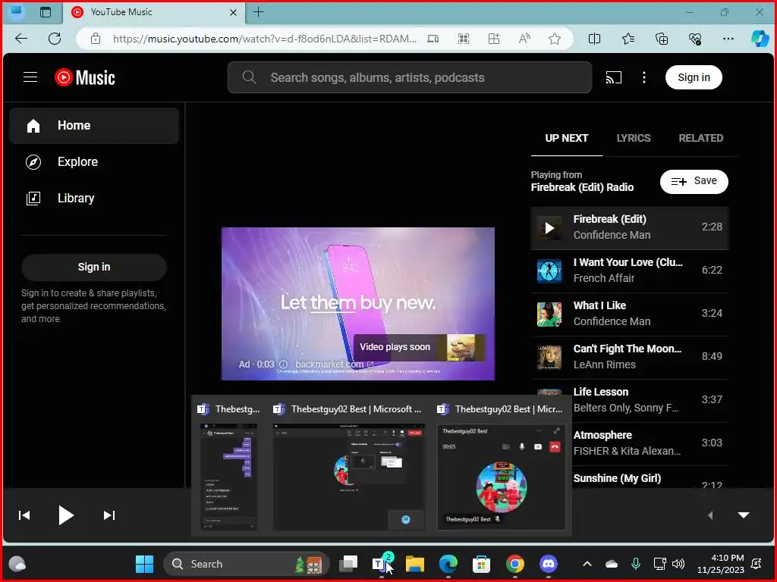Open the clock showing 4:10 PM
The height and width of the screenshot is (582, 777).
click(x=721, y=564)
